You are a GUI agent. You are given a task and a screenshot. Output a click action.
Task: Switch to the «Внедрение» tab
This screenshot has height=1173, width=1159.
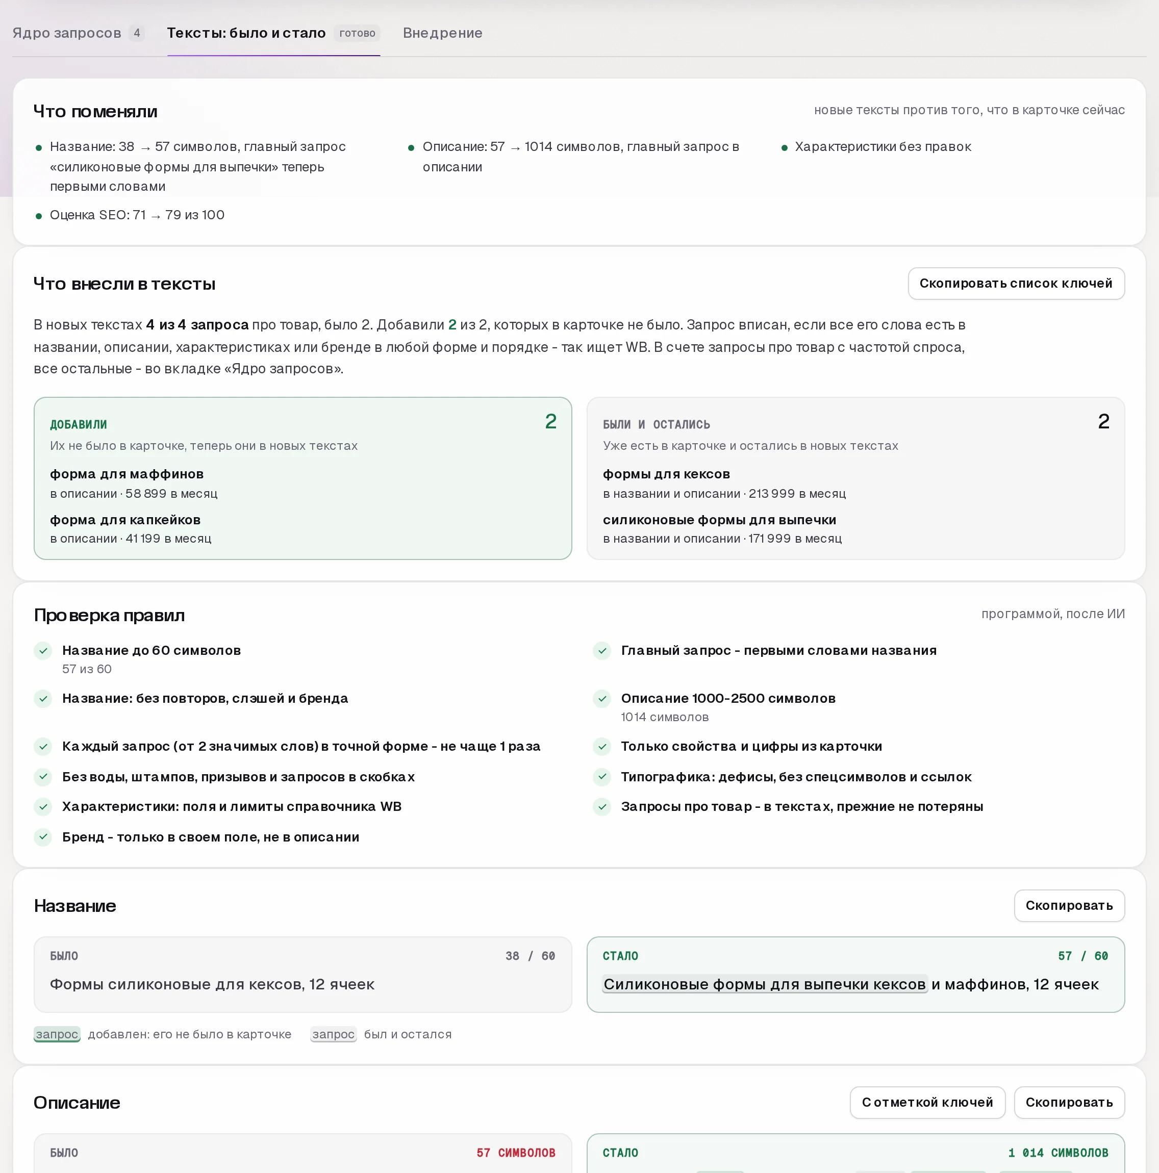coord(442,33)
